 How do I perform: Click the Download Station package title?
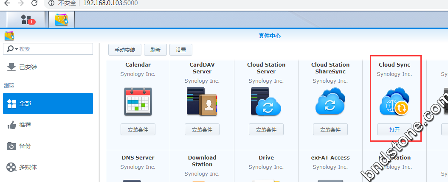(x=202, y=161)
